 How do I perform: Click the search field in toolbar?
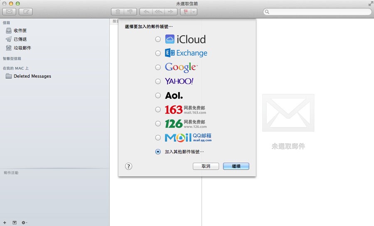(317, 12)
